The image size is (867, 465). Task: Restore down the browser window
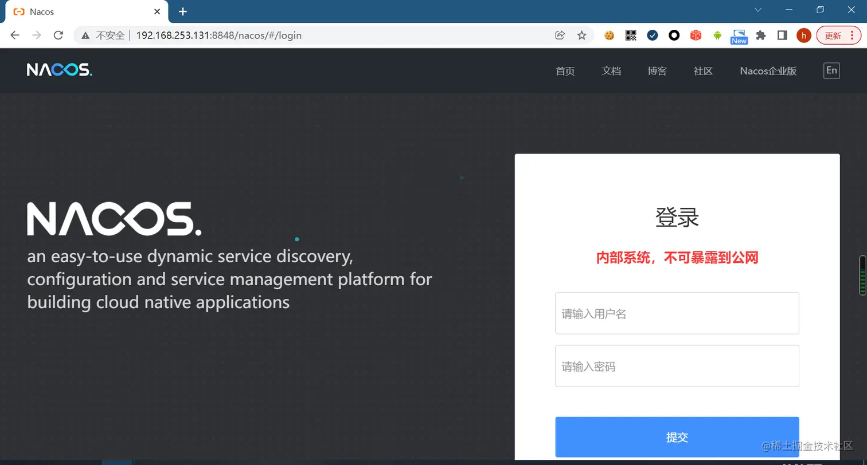(x=820, y=10)
